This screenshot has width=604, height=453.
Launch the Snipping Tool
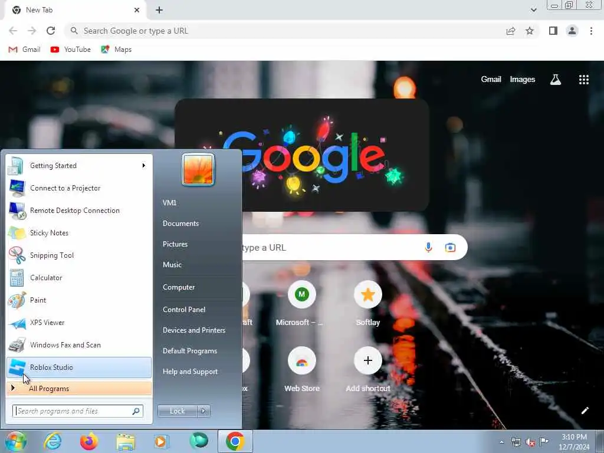coord(79,255)
